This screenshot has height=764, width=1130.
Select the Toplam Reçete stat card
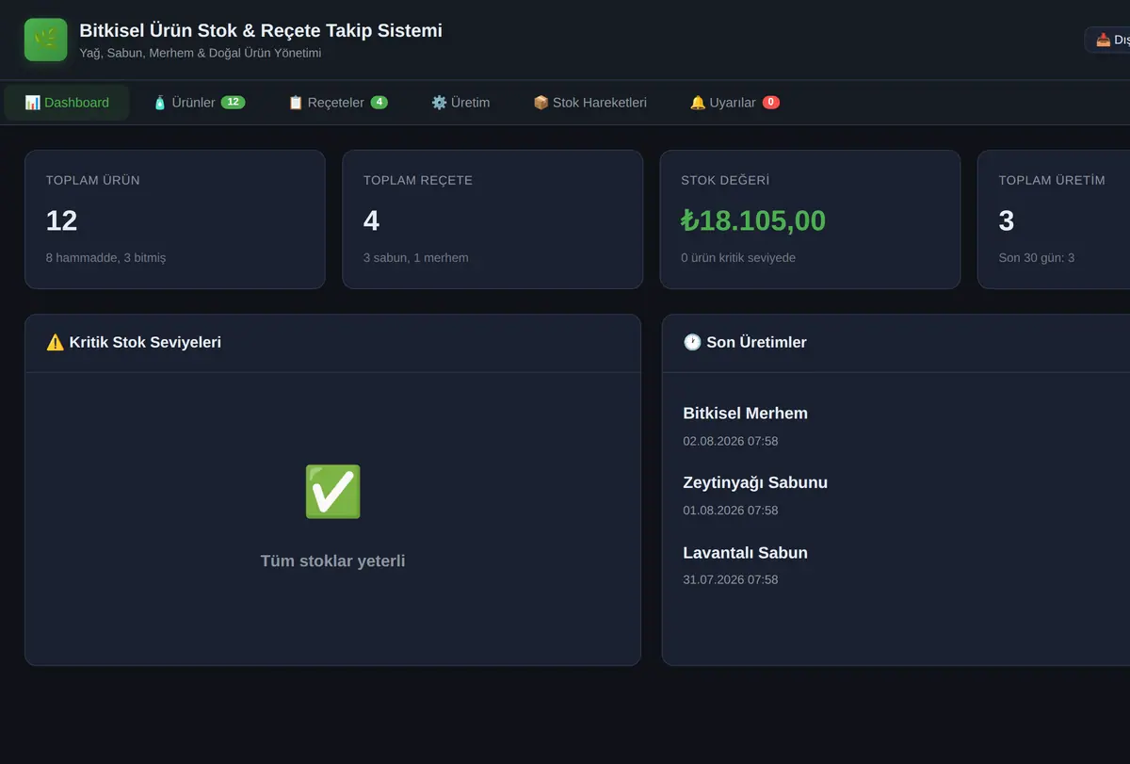point(492,219)
